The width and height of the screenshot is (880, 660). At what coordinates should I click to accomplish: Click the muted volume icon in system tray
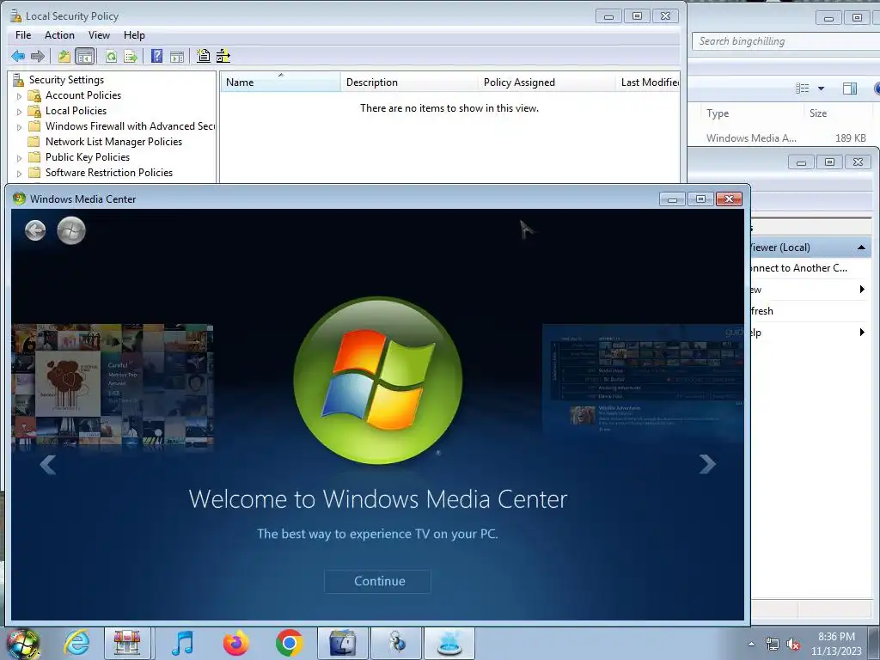pyautogui.click(x=793, y=645)
